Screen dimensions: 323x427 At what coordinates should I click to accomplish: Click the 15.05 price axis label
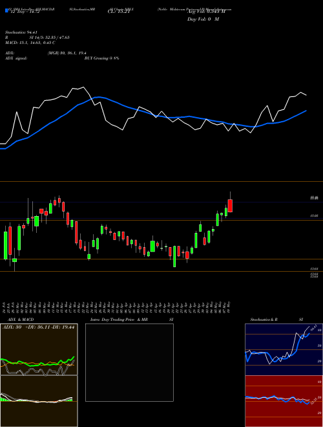(x=314, y=215)
